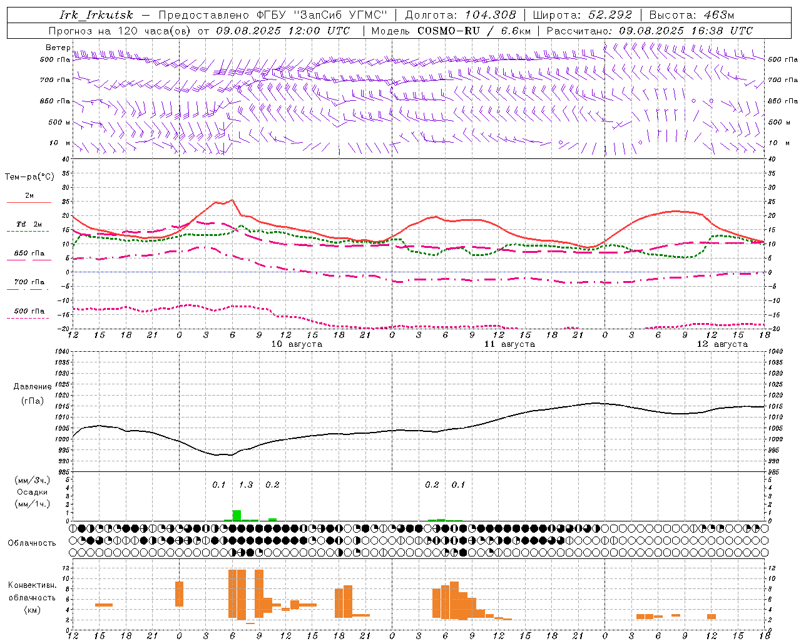Click the Осадки precipitation label

pyautogui.click(x=33, y=492)
